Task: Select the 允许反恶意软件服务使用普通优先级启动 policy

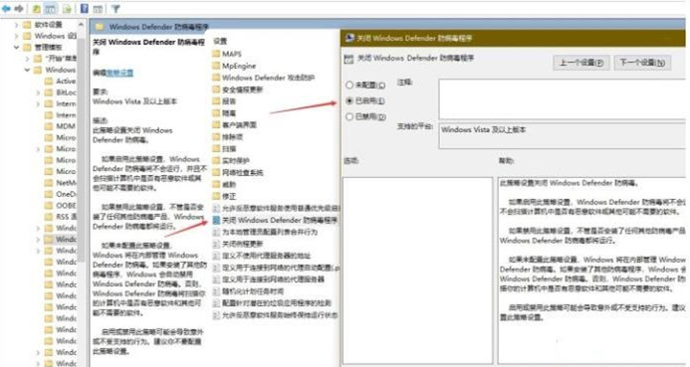Action: [x=276, y=208]
